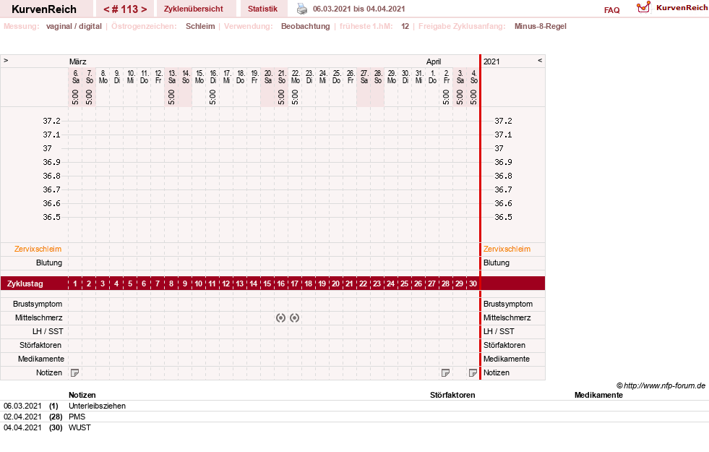Image resolution: width=709 pixels, height=452 pixels.
Task: Collapse chart with the top-right < arrow
Action: tap(539, 60)
